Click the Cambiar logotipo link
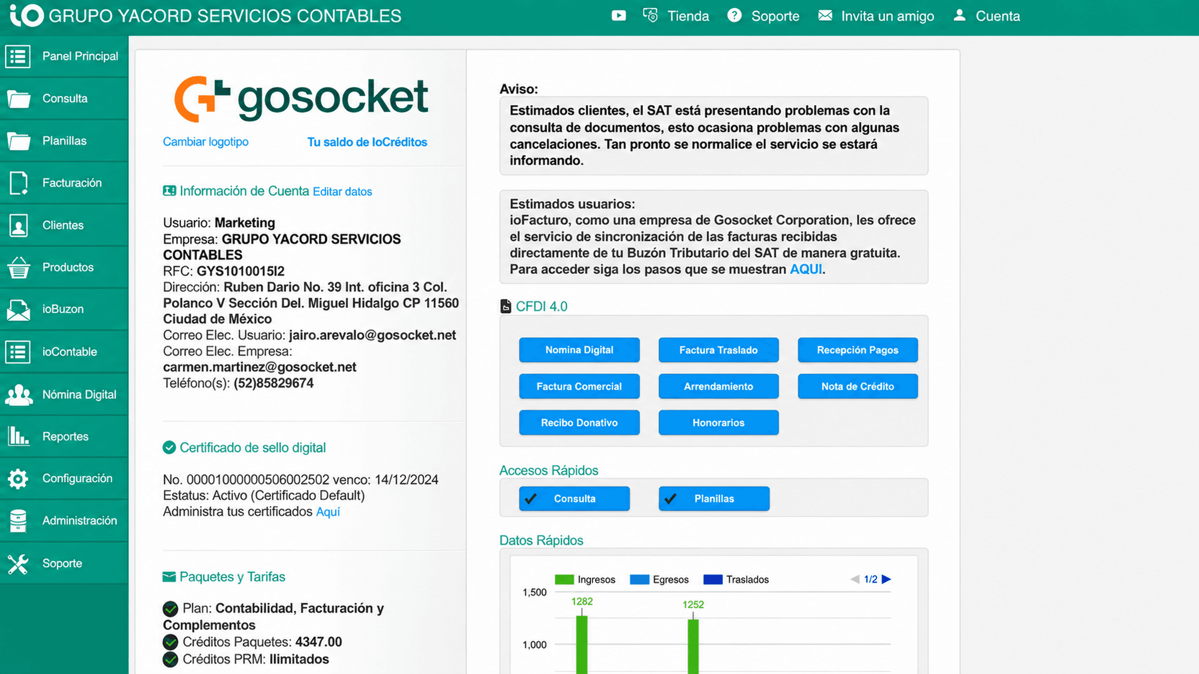The height and width of the screenshot is (674, 1199). coord(206,142)
